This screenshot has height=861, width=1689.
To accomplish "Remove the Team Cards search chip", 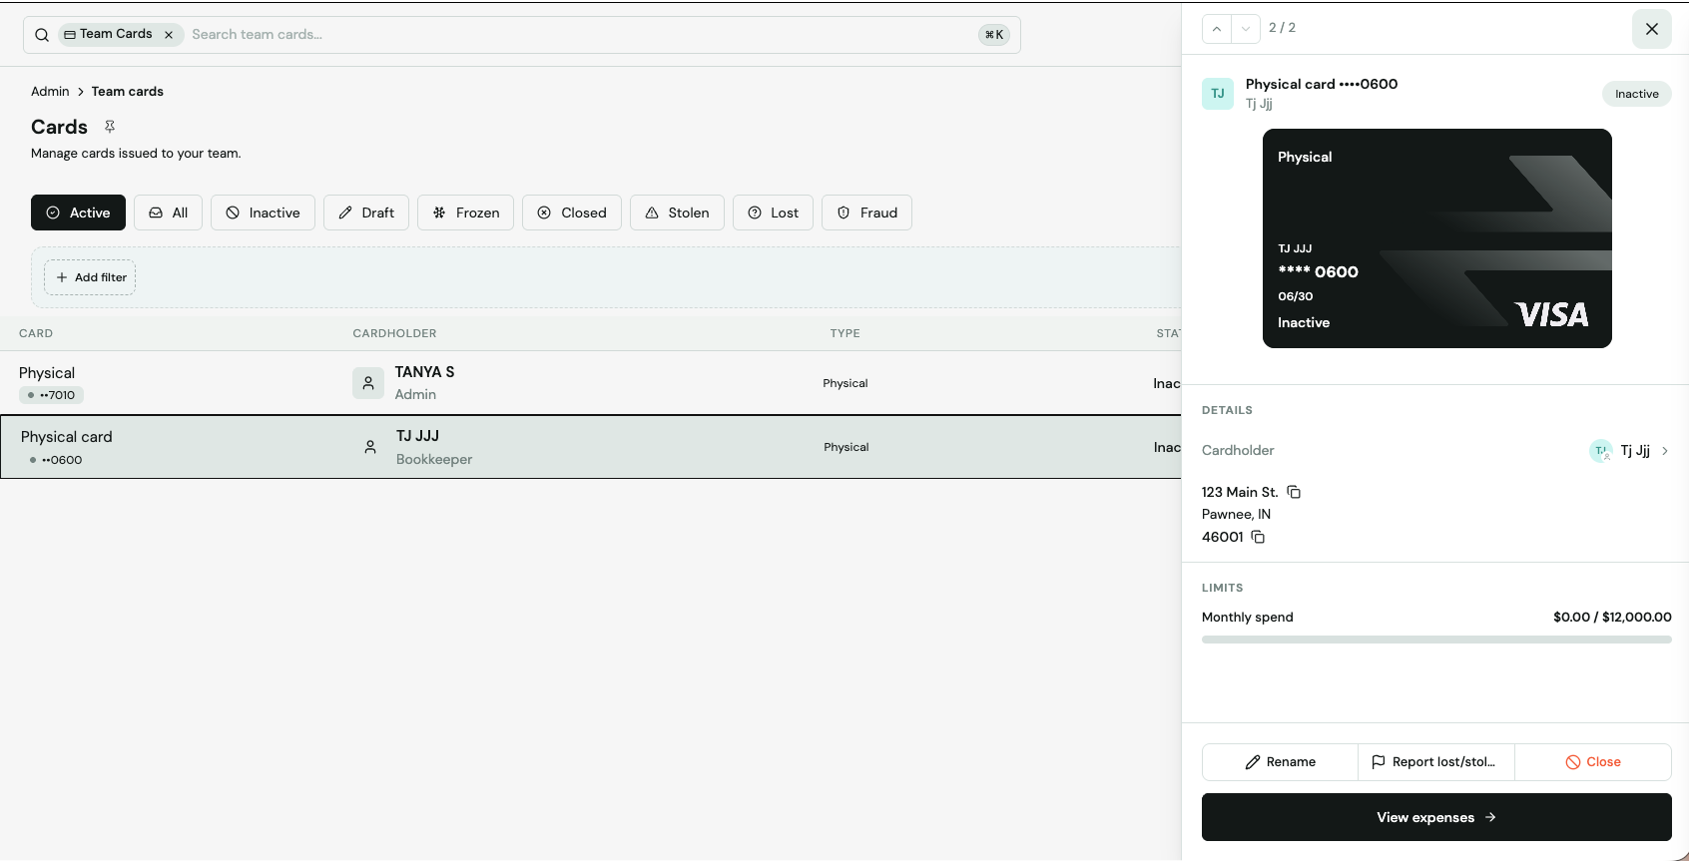I will click(169, 35).
